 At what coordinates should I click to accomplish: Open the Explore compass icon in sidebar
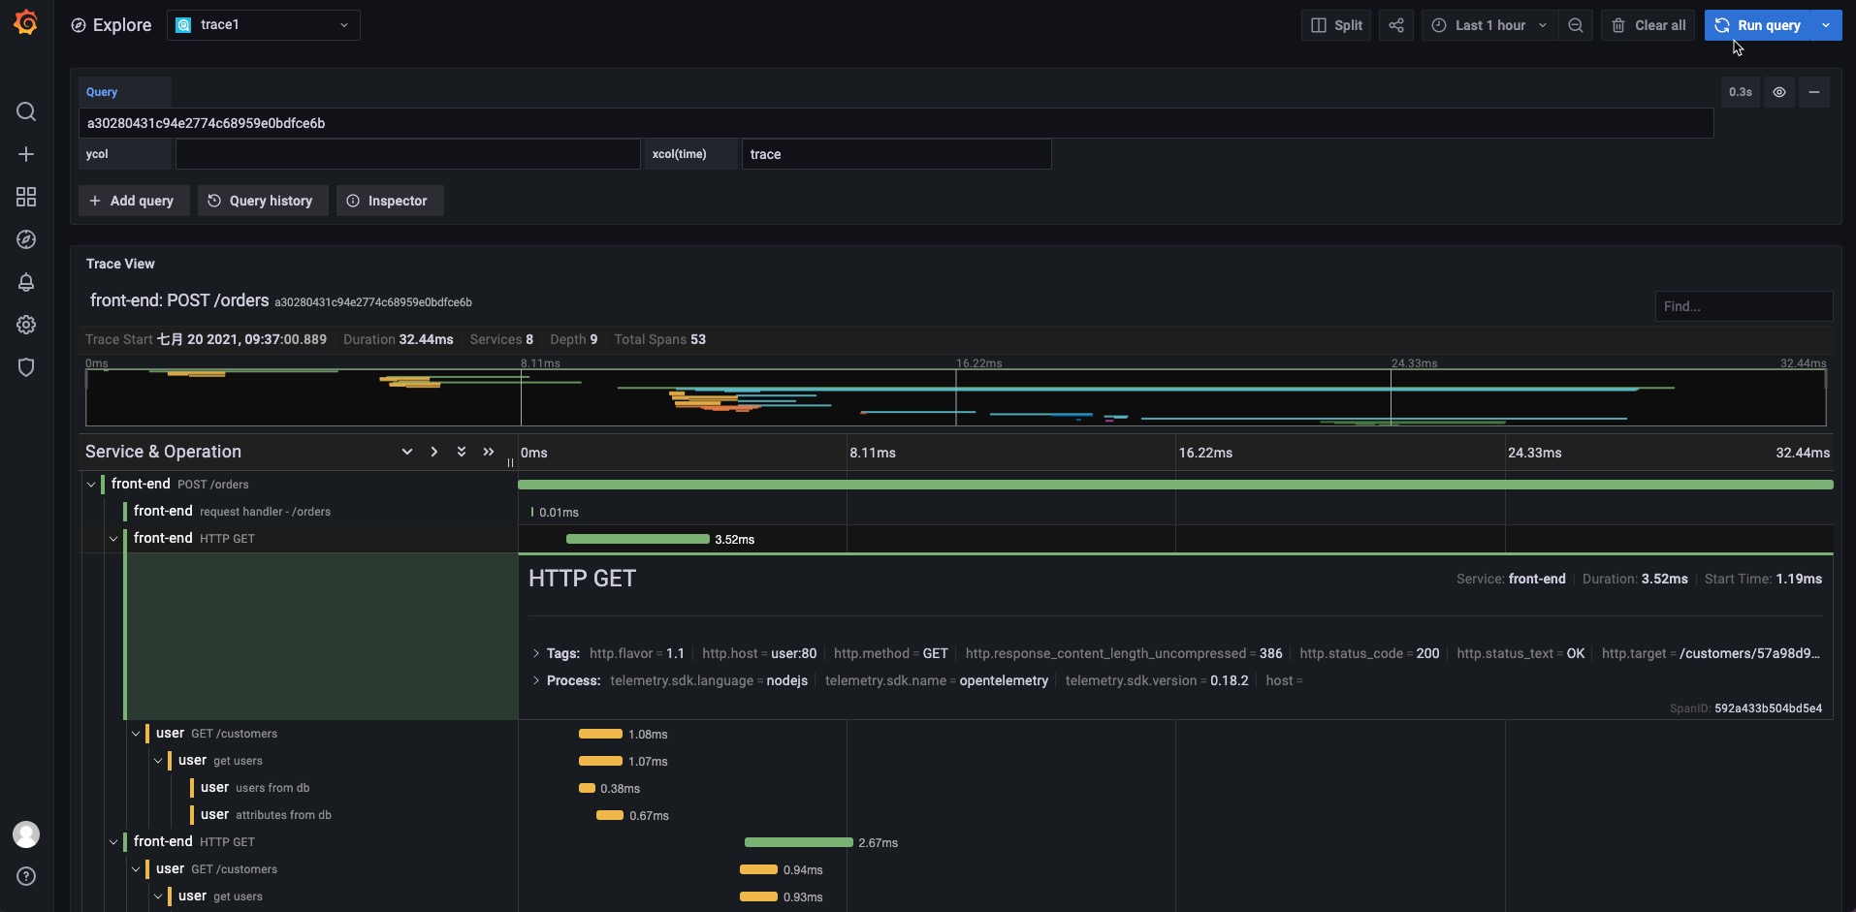pos(26,239)
